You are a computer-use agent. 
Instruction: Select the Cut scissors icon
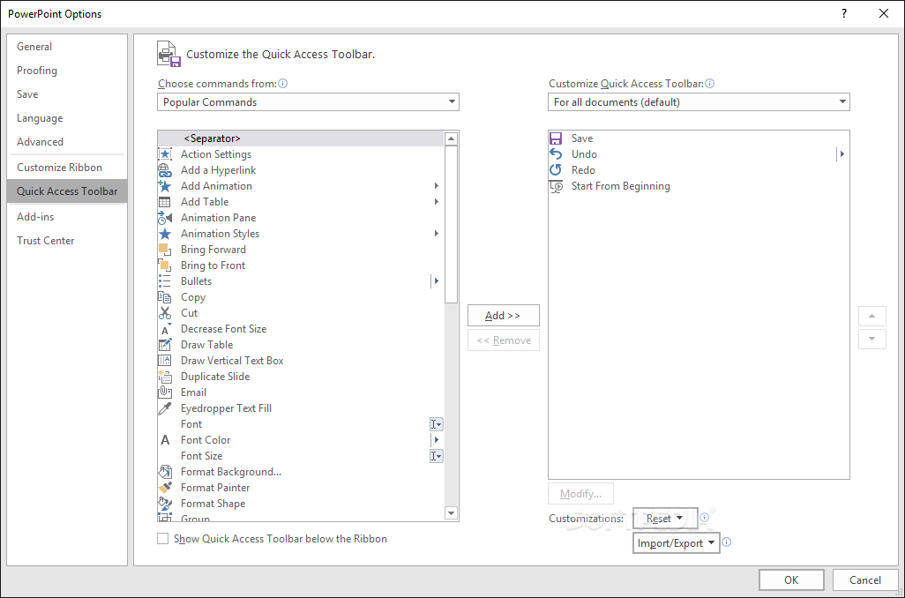pos(165,313)
